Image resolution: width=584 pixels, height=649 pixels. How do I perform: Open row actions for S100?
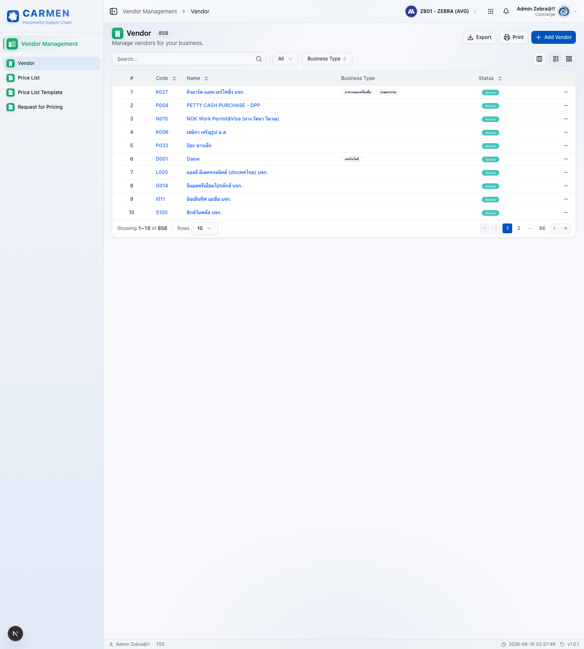[x=566, y=213]
